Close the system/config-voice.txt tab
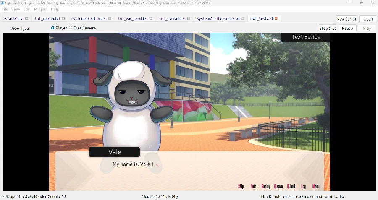Screen dimensions: 378x200 point(243,18)
